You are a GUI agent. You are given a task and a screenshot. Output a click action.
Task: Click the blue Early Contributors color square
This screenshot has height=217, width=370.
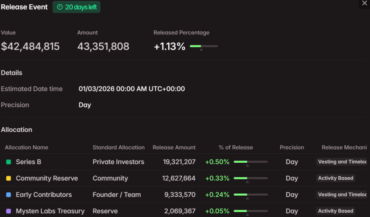[x=9, y=195]
